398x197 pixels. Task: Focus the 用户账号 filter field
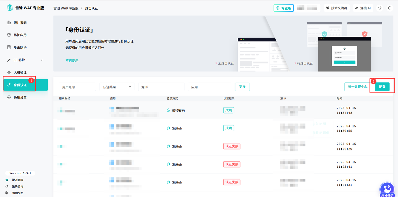pyautogui.click(x=77, y=87)
